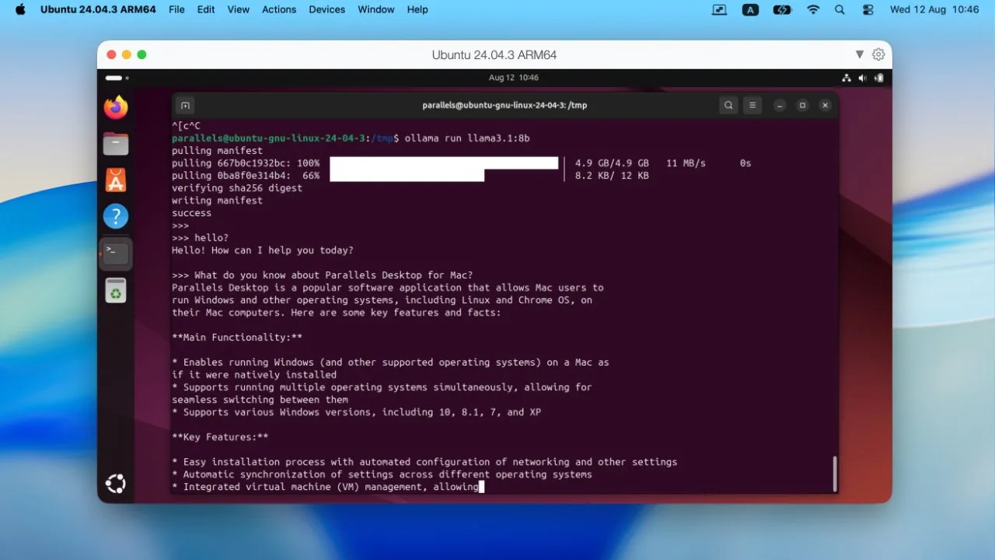Open the Apple menu

pos(20,9)
